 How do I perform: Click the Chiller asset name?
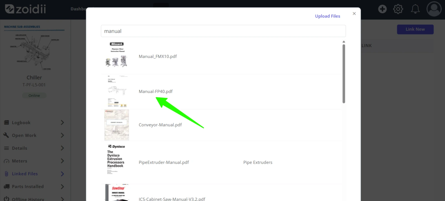point(34,78)
